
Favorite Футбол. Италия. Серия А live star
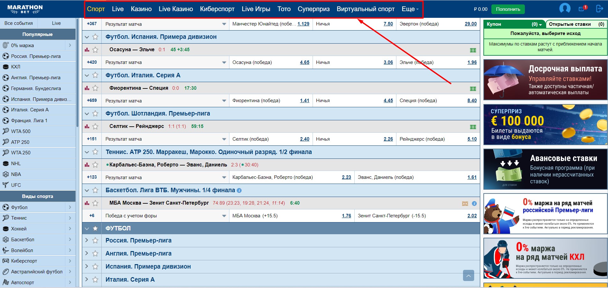pos(95,75)
